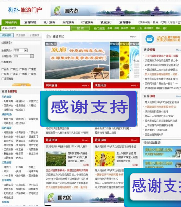Screen dimensions: 181x207
Task: Click the beach umbrella icon in top 国内游 banner
Action: (57, 11)
